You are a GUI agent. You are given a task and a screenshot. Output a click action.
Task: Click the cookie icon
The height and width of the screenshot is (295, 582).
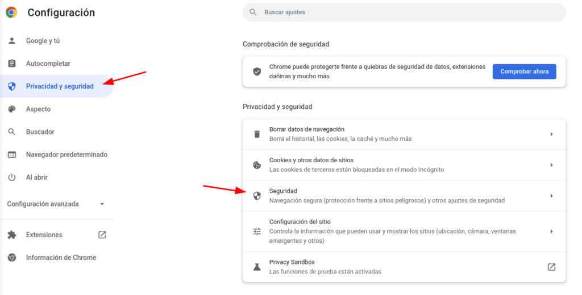tap(257, 165)
